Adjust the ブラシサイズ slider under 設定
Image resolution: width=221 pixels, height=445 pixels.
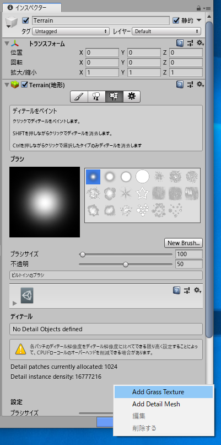point(96,413)
